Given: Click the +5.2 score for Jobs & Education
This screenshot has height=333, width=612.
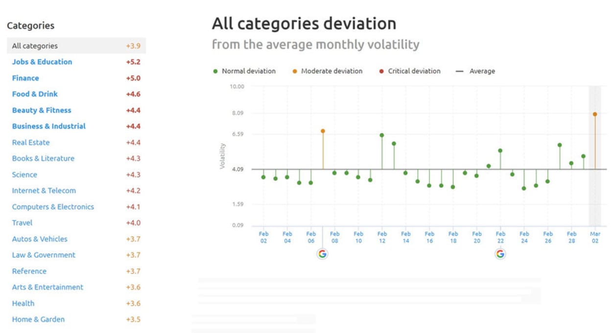Looking at the screenshot, I should coord(133,62).
